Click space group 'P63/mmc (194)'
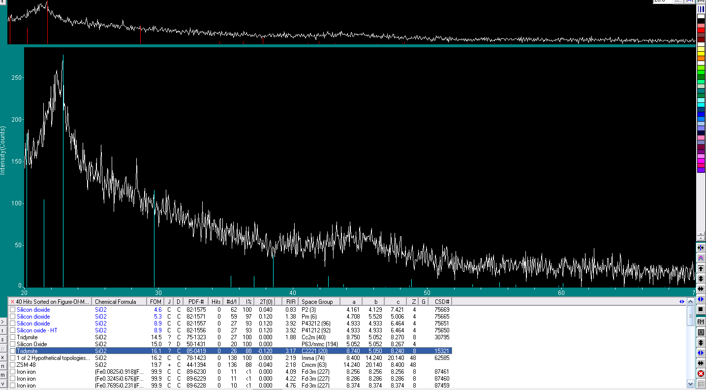The height and width of the screenshot is (390, 706). click(x=320, y=344)
